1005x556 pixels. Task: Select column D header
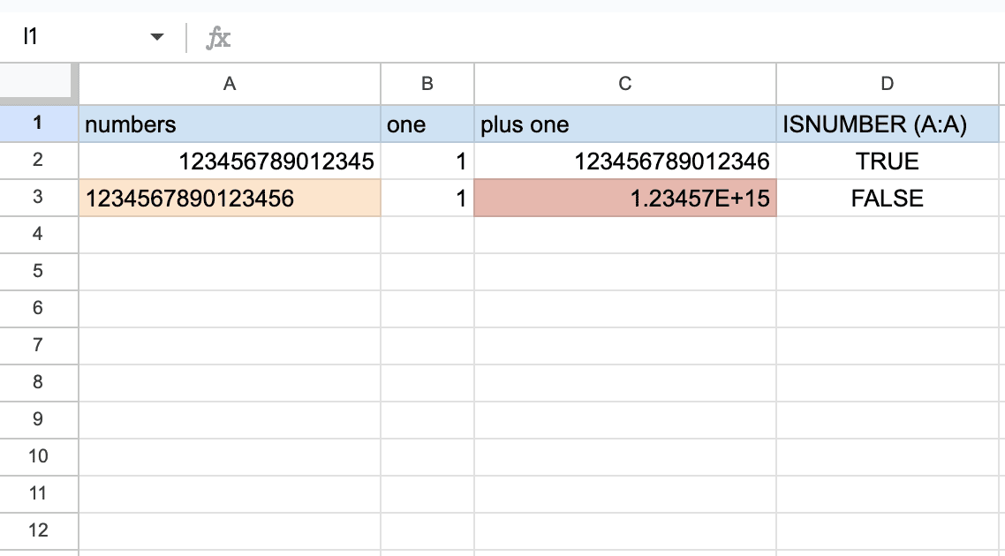pyautogui.click(x=888, y=84)
